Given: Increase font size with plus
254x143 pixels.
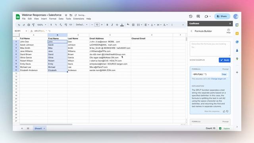Looking at the screenshot, I should (102, 25).
